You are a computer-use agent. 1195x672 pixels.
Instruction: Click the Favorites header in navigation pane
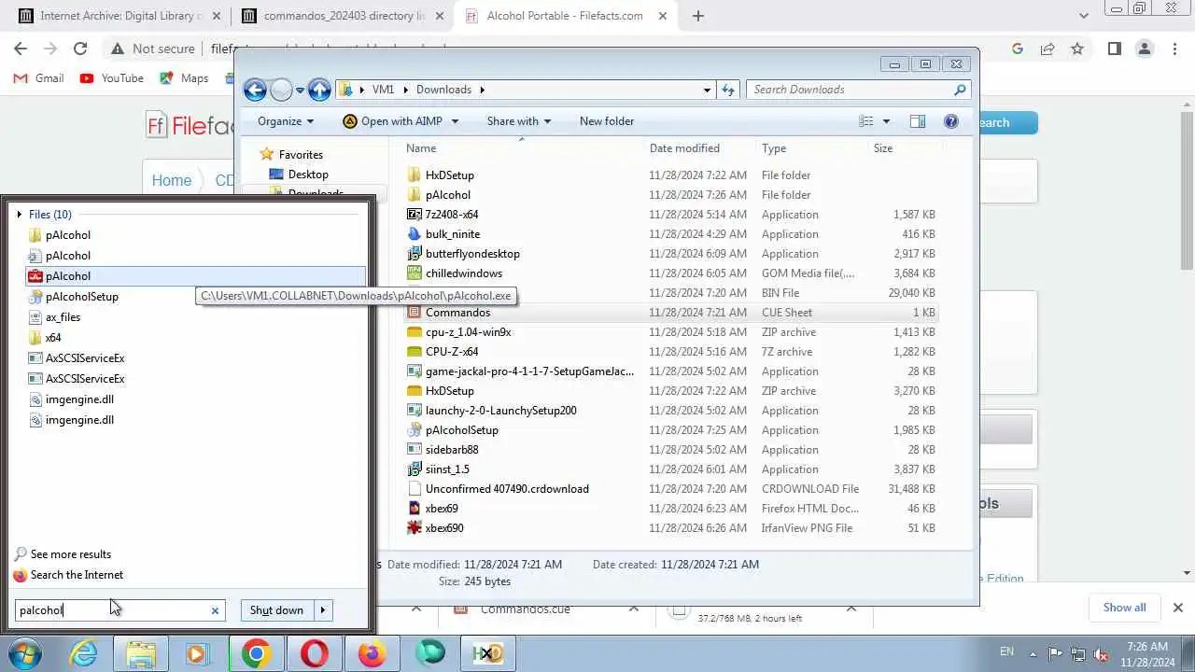(301, 155)
